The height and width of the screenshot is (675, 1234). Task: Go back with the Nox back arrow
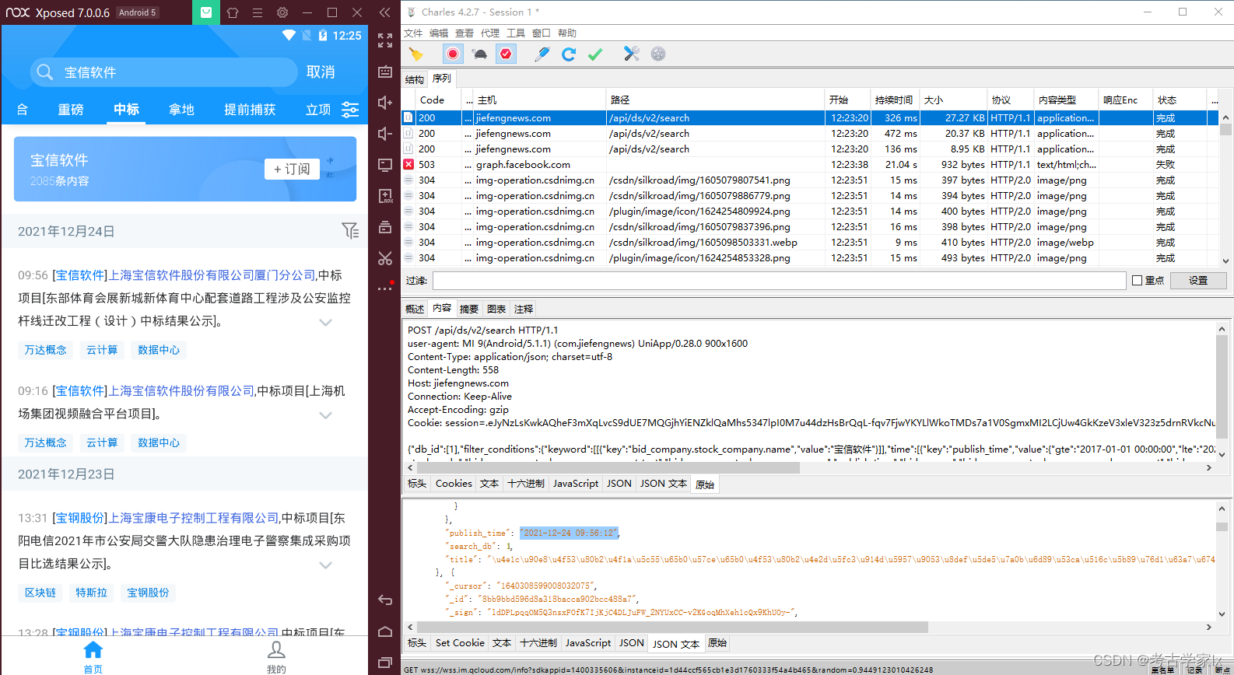385,600
